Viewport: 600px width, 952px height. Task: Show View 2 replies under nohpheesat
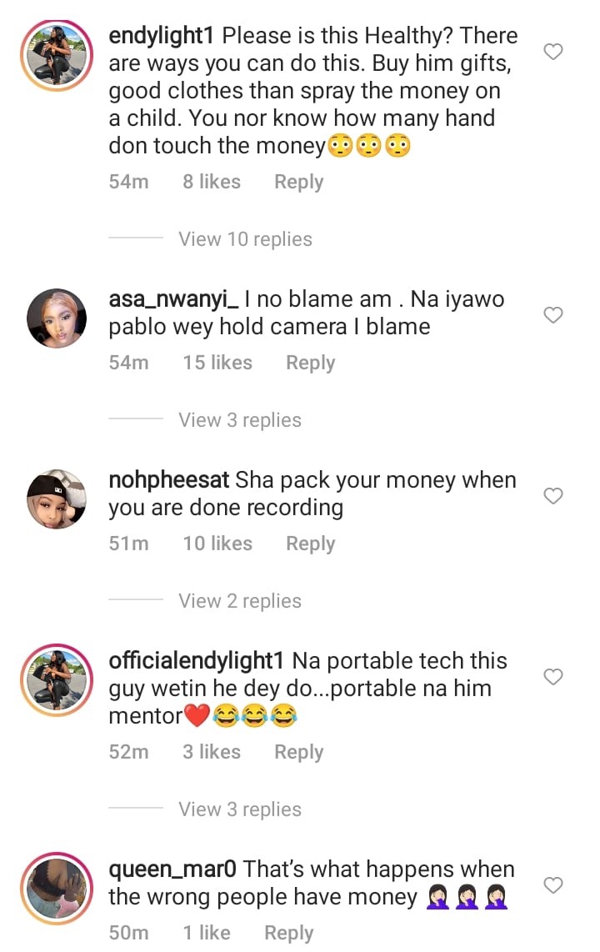[x=240, y=601]
